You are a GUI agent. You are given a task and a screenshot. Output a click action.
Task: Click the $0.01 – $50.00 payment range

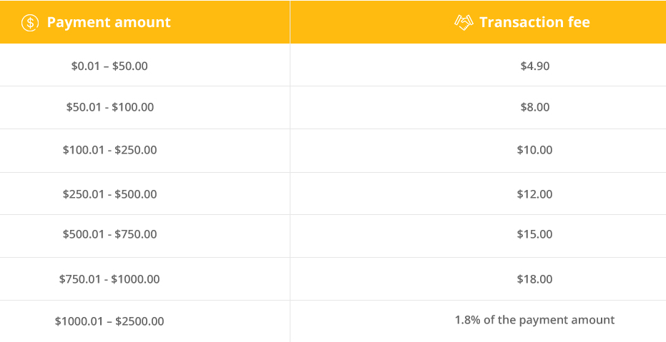109,66
